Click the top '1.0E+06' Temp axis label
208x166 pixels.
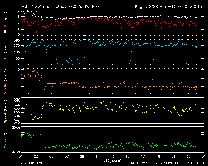pyautogui.click(x=14, y=128)
